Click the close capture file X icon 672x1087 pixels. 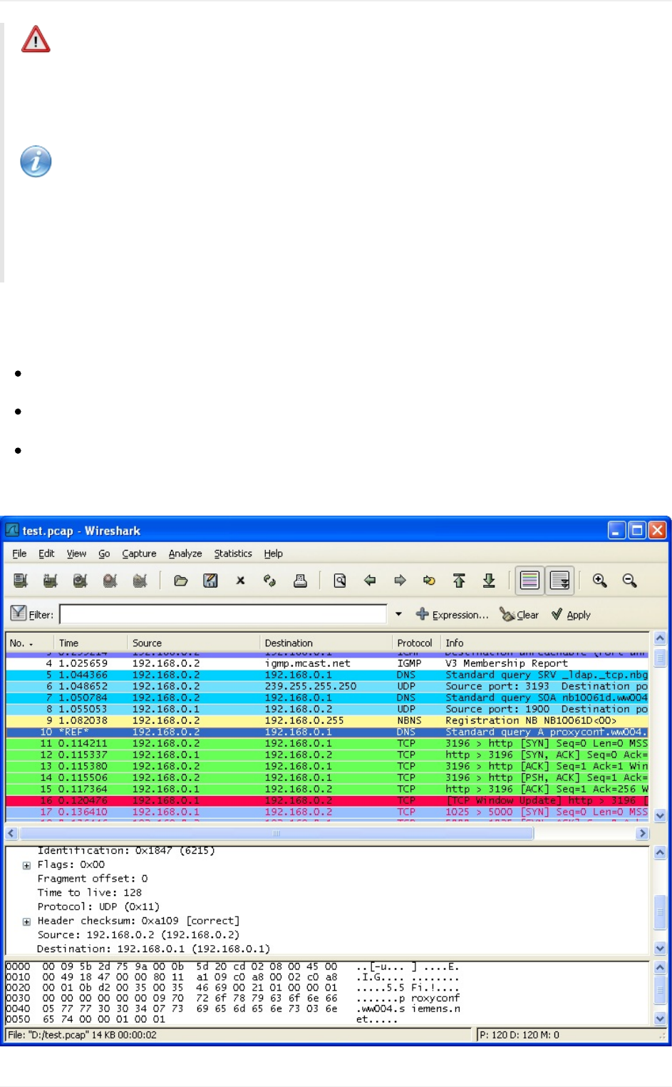click(x=240, y=581)
